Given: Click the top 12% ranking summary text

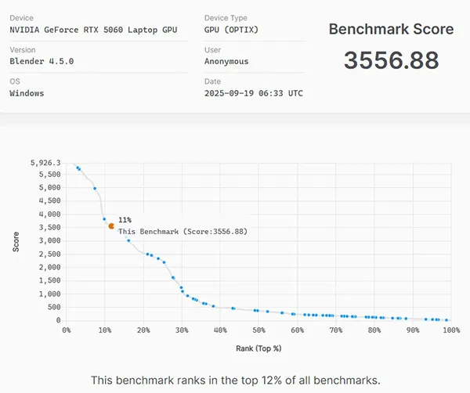Looking at the screenshot, I should (x=235, y=380).
